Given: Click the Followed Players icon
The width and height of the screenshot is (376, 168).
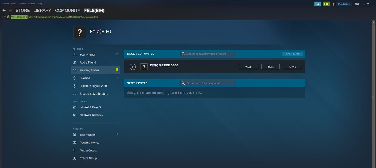Looking at the screenshot, I should coord(75,107).
